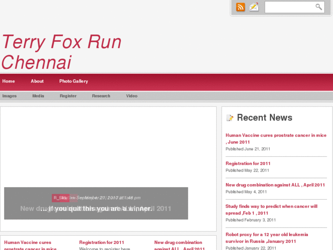
Task: Click the email subscription envelope icon
Action: click(x=254, y=7)
